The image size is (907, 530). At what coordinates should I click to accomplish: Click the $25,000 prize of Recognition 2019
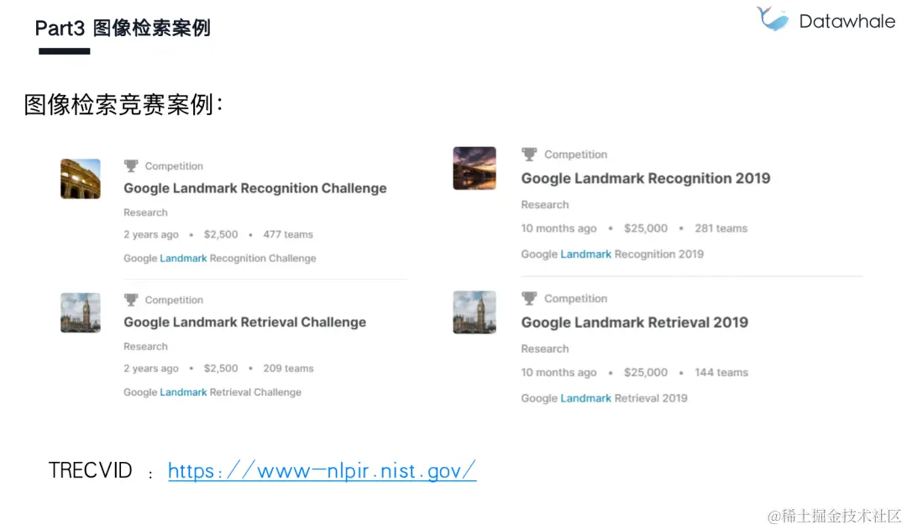[646, 228]
